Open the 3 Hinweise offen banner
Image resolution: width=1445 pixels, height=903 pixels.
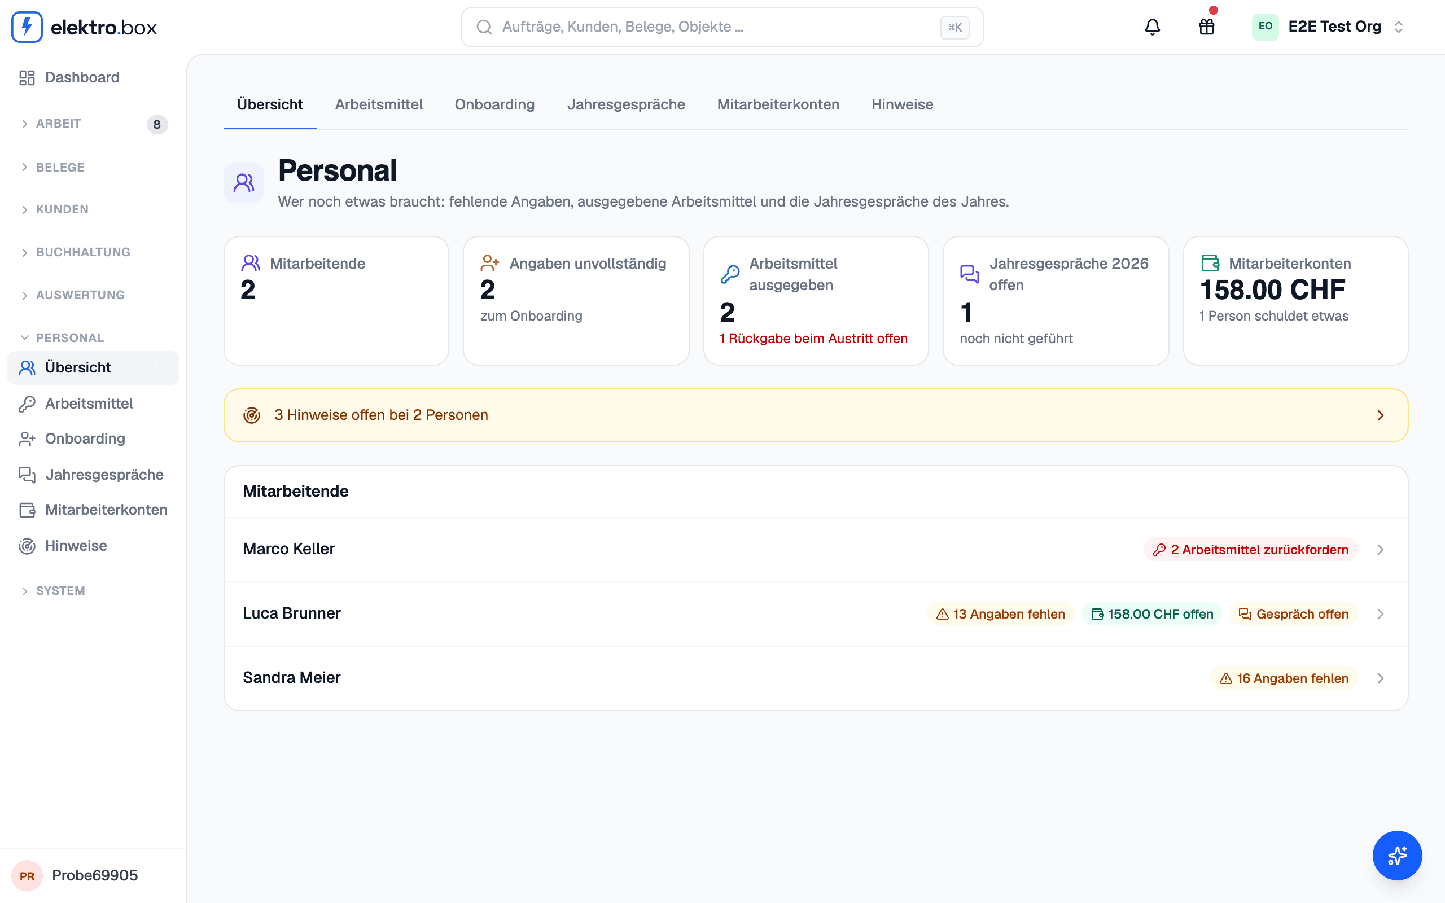tap(816, 415)
